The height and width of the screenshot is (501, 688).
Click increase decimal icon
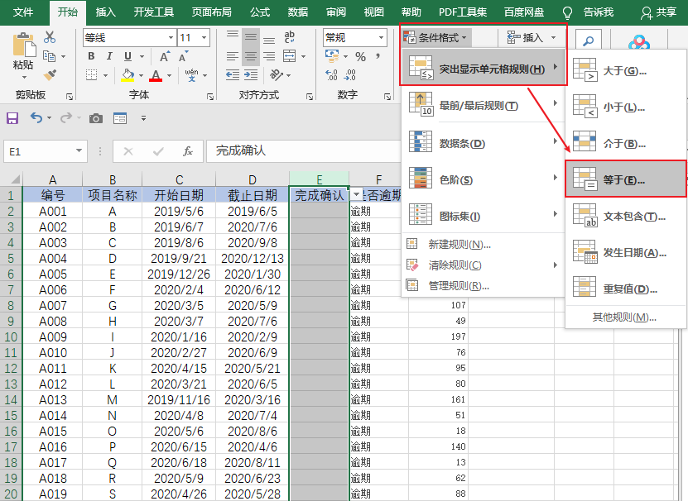pos(331,75)
